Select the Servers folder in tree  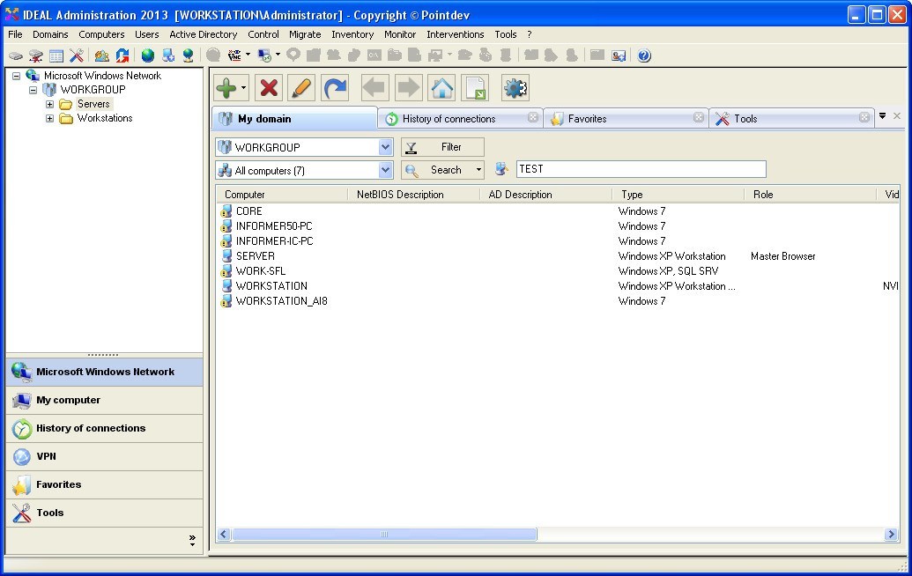(93, 104)
